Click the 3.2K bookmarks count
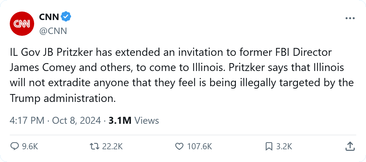The height and width of the screenshot is (162, 366). tap(284, 147)
